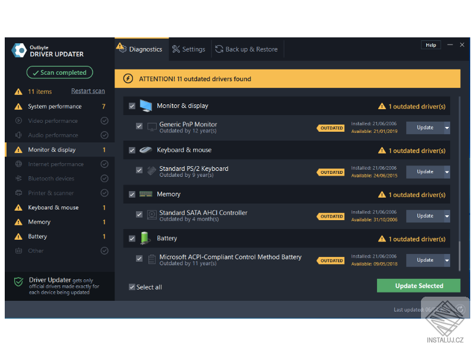Image resolution: width=475 pixels, height=356 pixels.
Task: Click the blue monitor icon in Monitor & display header
Action: click(145, 106)
